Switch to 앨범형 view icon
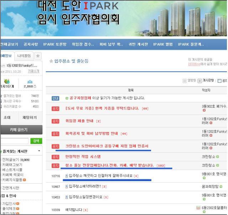228x215 pixels. pos(185,81)
